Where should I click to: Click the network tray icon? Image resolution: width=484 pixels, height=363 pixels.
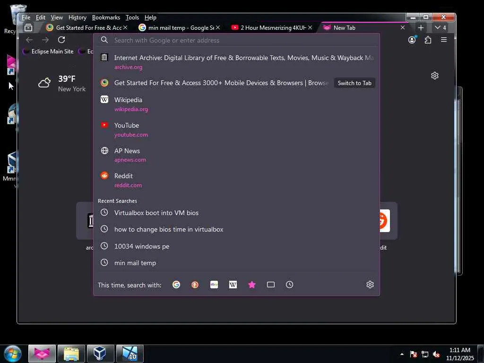tap(425, 354)
